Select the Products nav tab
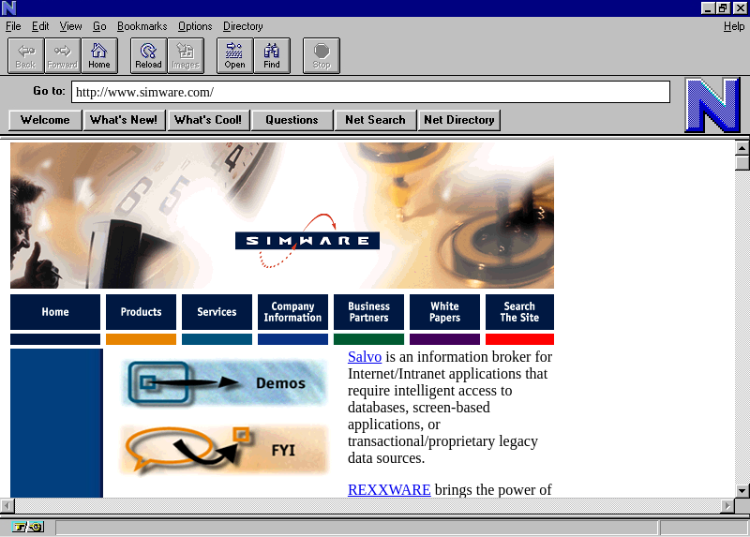The width and height of the screenshot is (750, 537). [x=142, y=312]
